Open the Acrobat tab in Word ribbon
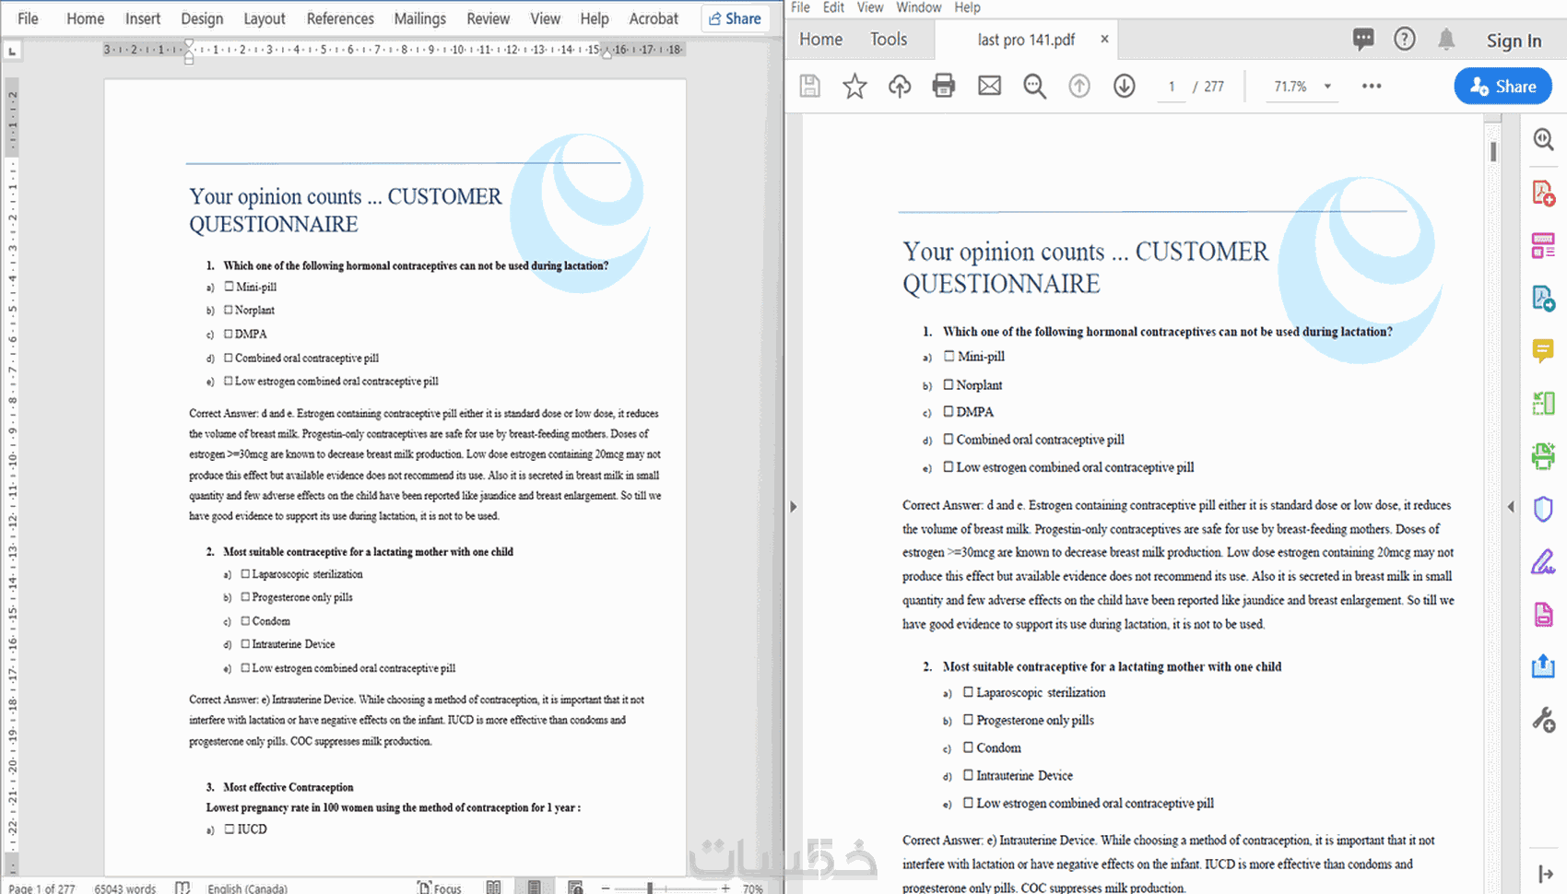Image resolution: width=1567 pixels, height=894 pixels. (x=654, y=18)
